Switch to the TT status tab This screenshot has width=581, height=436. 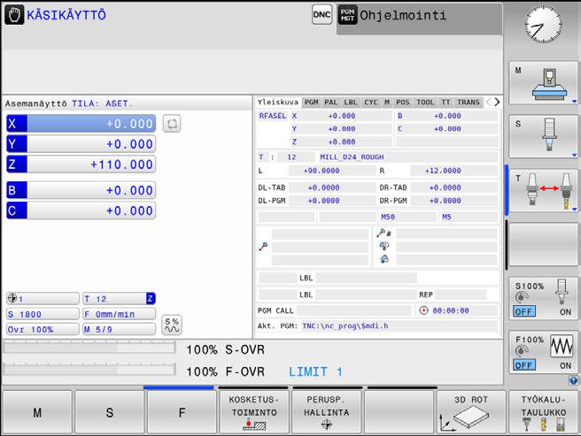445,103
